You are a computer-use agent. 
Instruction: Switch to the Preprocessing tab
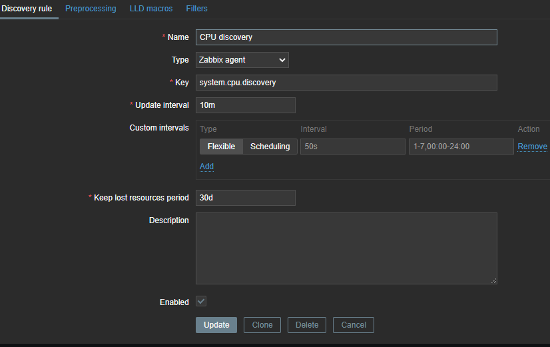[91, 9]
